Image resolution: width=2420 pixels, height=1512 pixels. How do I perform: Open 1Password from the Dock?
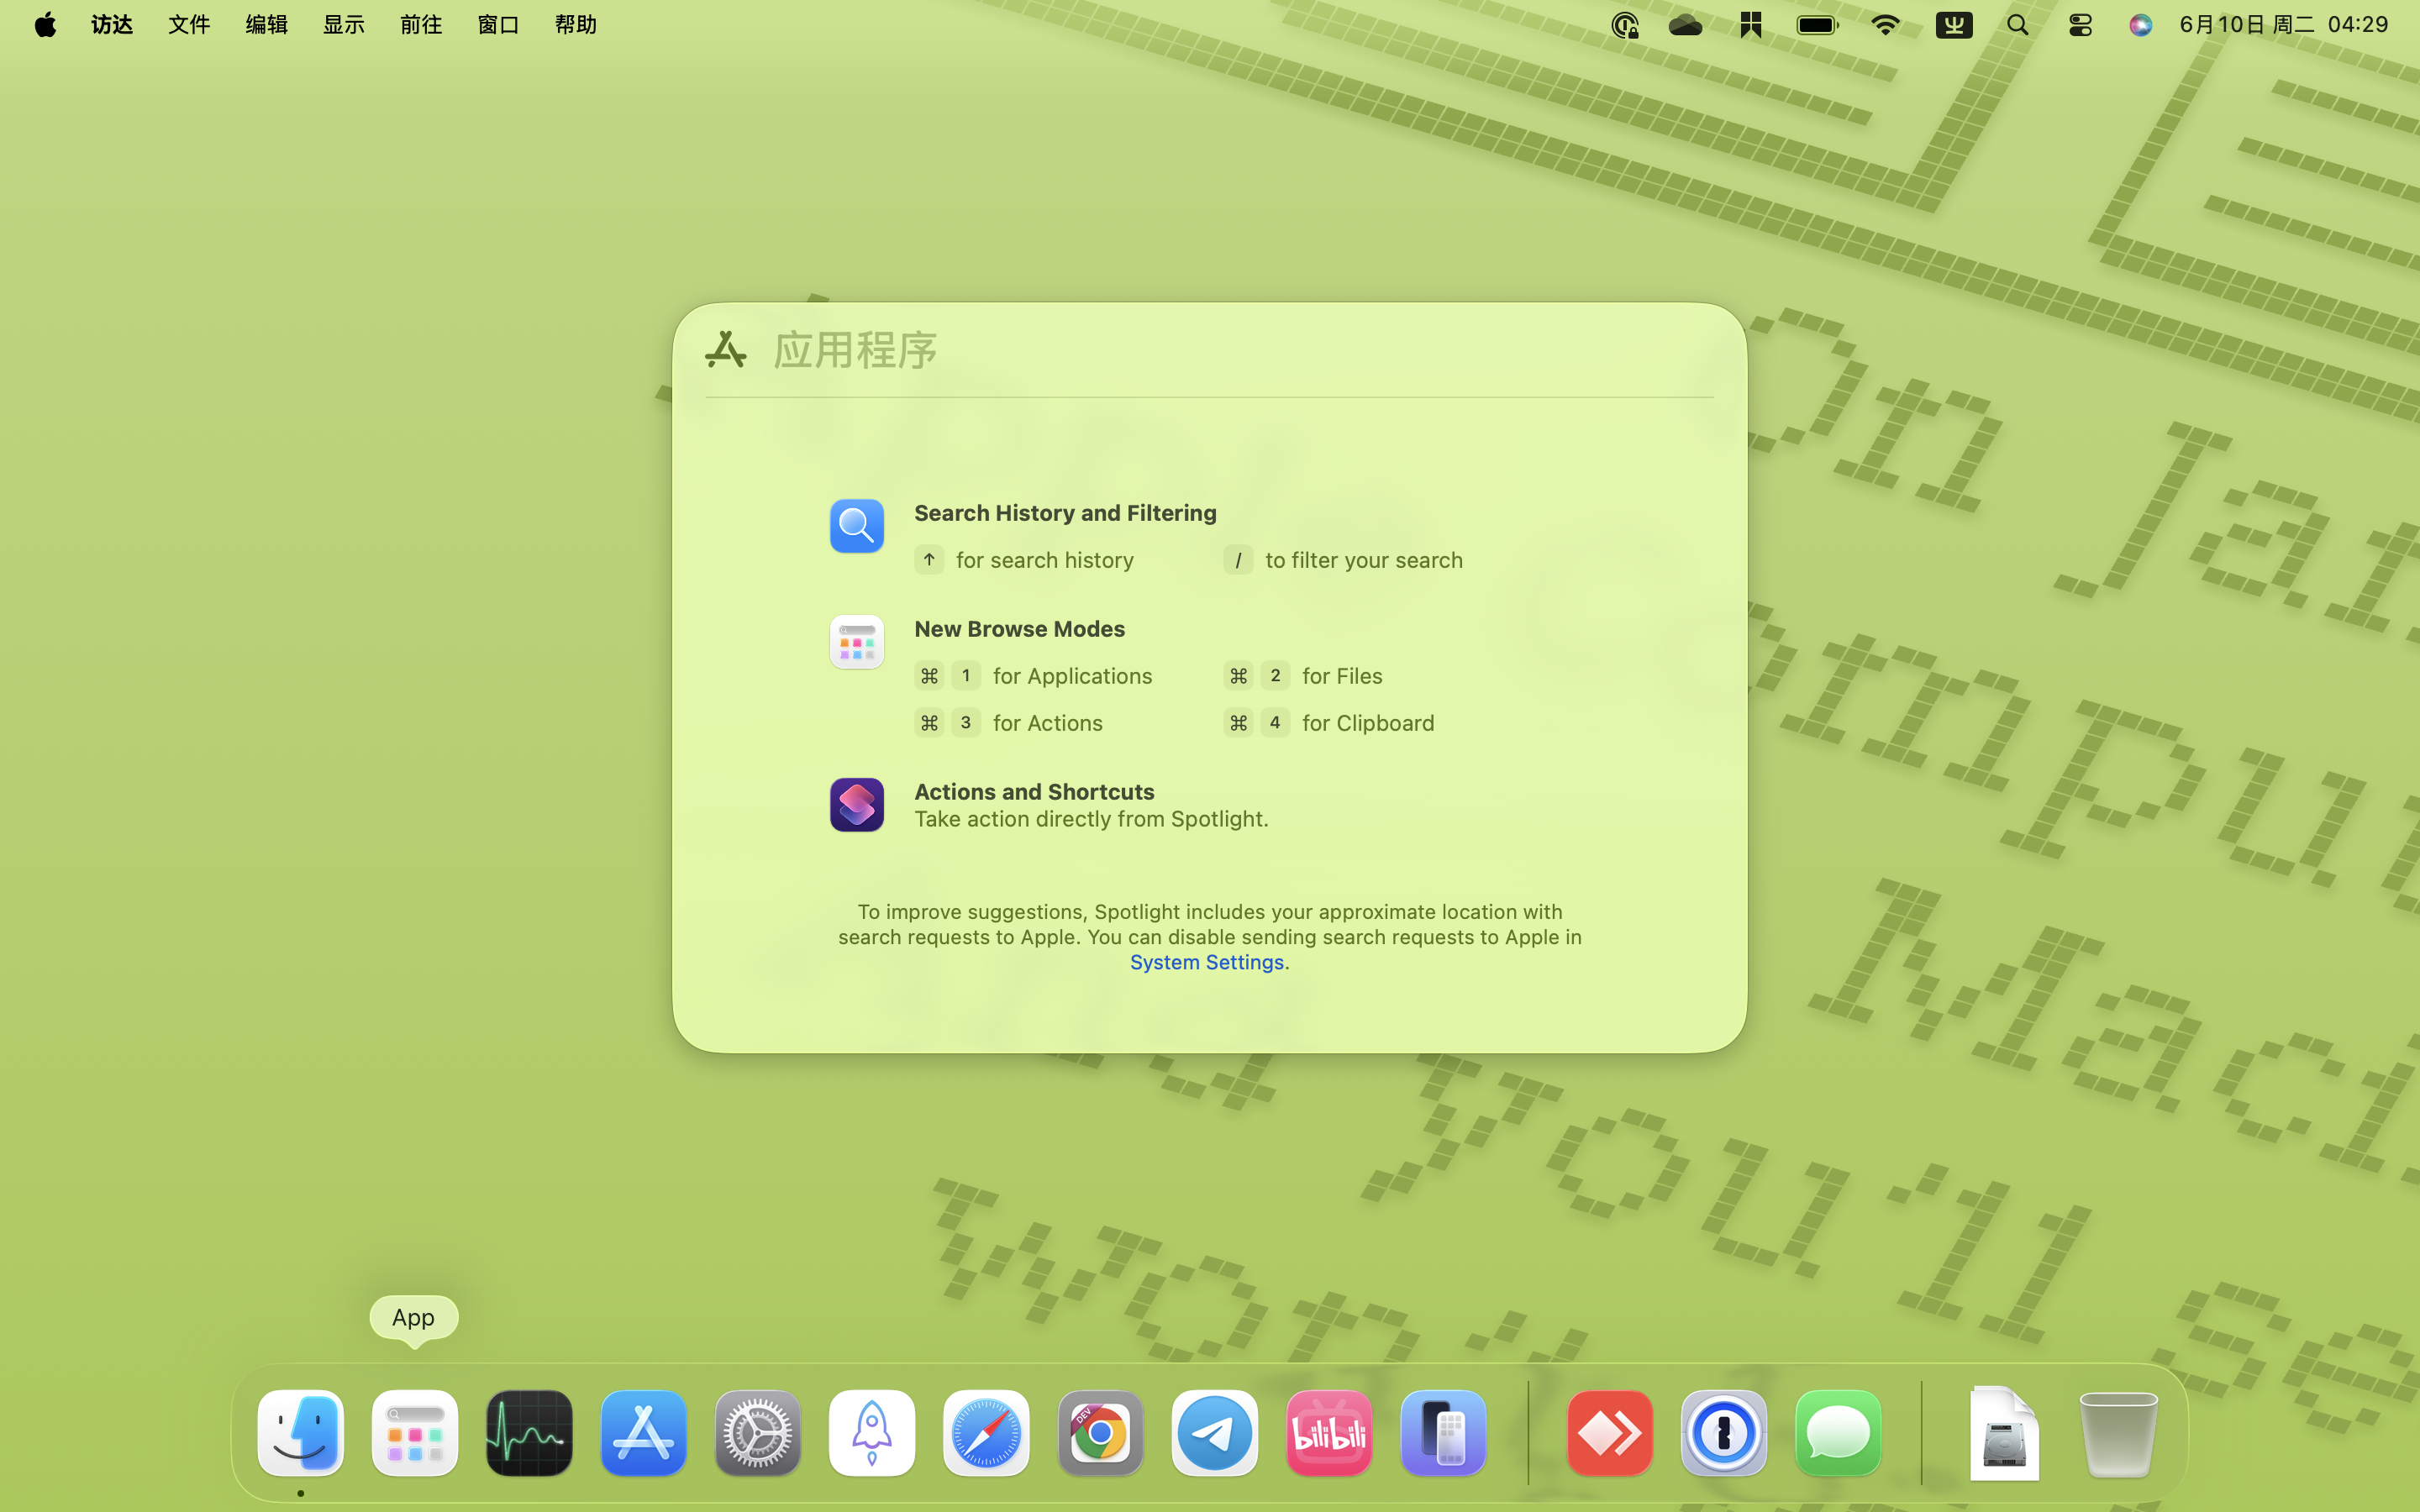[x=1723, y=1432]
